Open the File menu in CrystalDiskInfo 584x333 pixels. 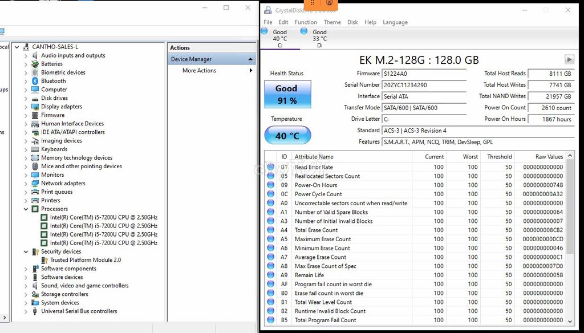click(268, 22)
